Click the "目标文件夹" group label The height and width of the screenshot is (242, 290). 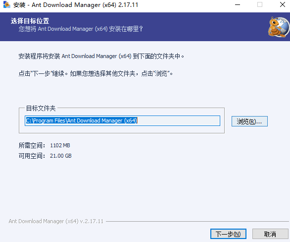point(41,108)
